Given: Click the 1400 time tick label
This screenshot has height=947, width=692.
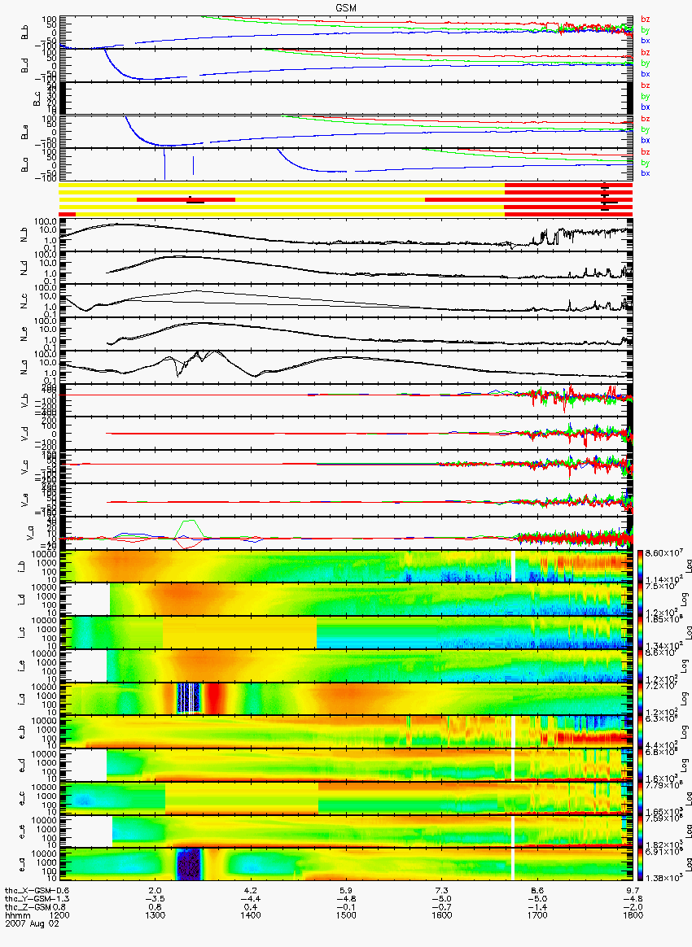Looking at the screenshot, I should tap(251, 915).
